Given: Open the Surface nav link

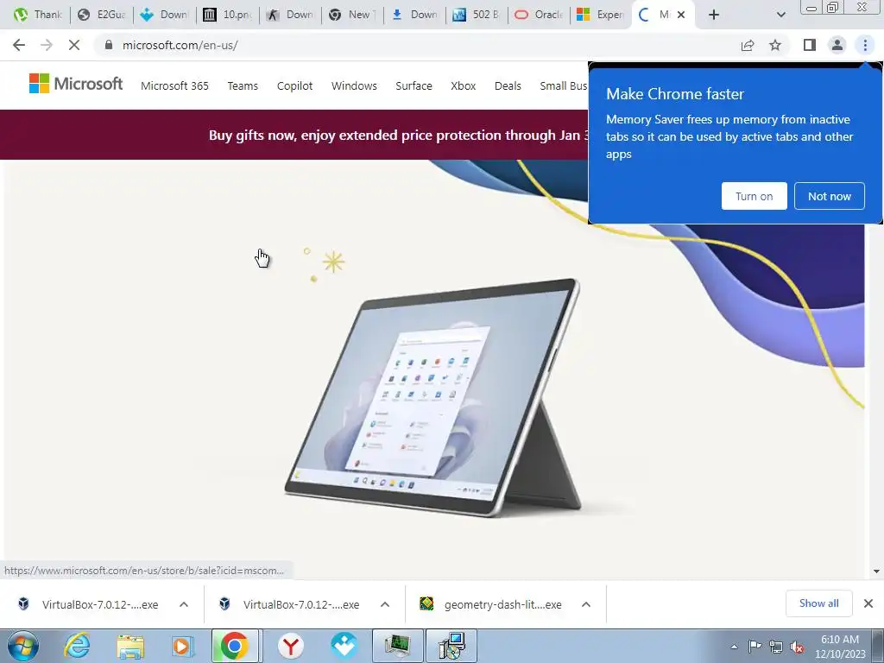Looking at the screenshot, I should click(414, 85).
